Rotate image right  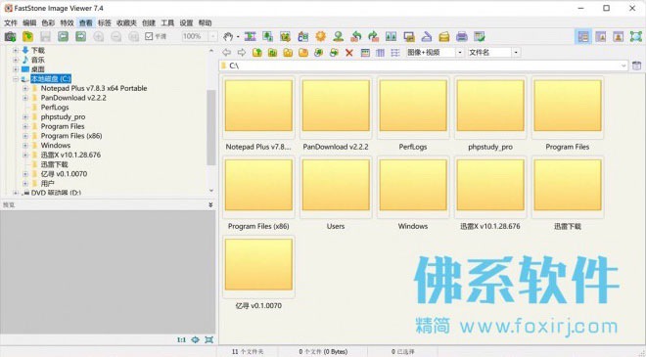pyautogui.click(x=374, y=36)
